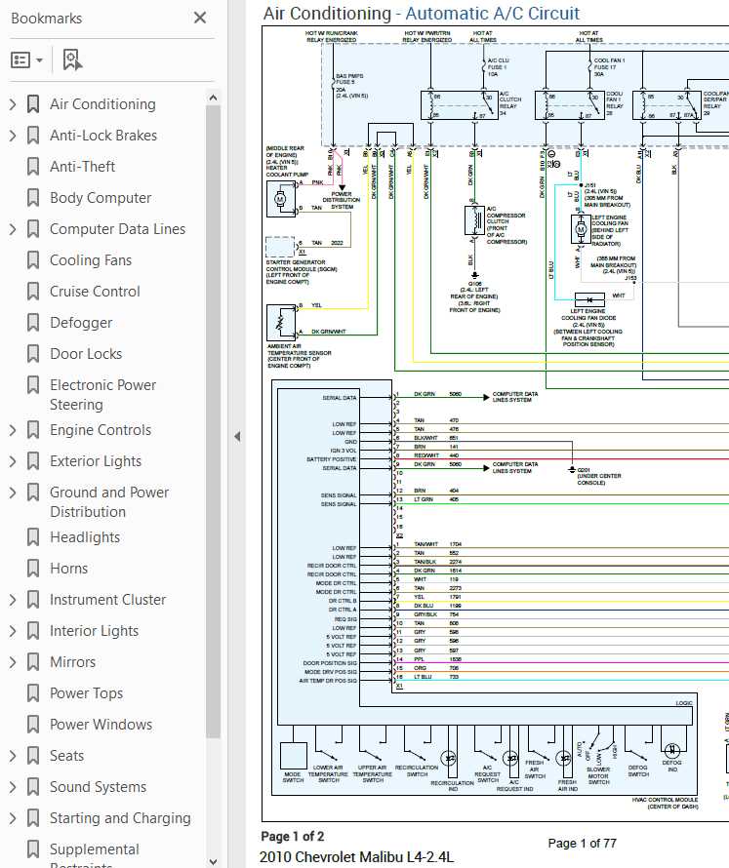Click the 'Bookmarks' panel heading

click(47, 19)
